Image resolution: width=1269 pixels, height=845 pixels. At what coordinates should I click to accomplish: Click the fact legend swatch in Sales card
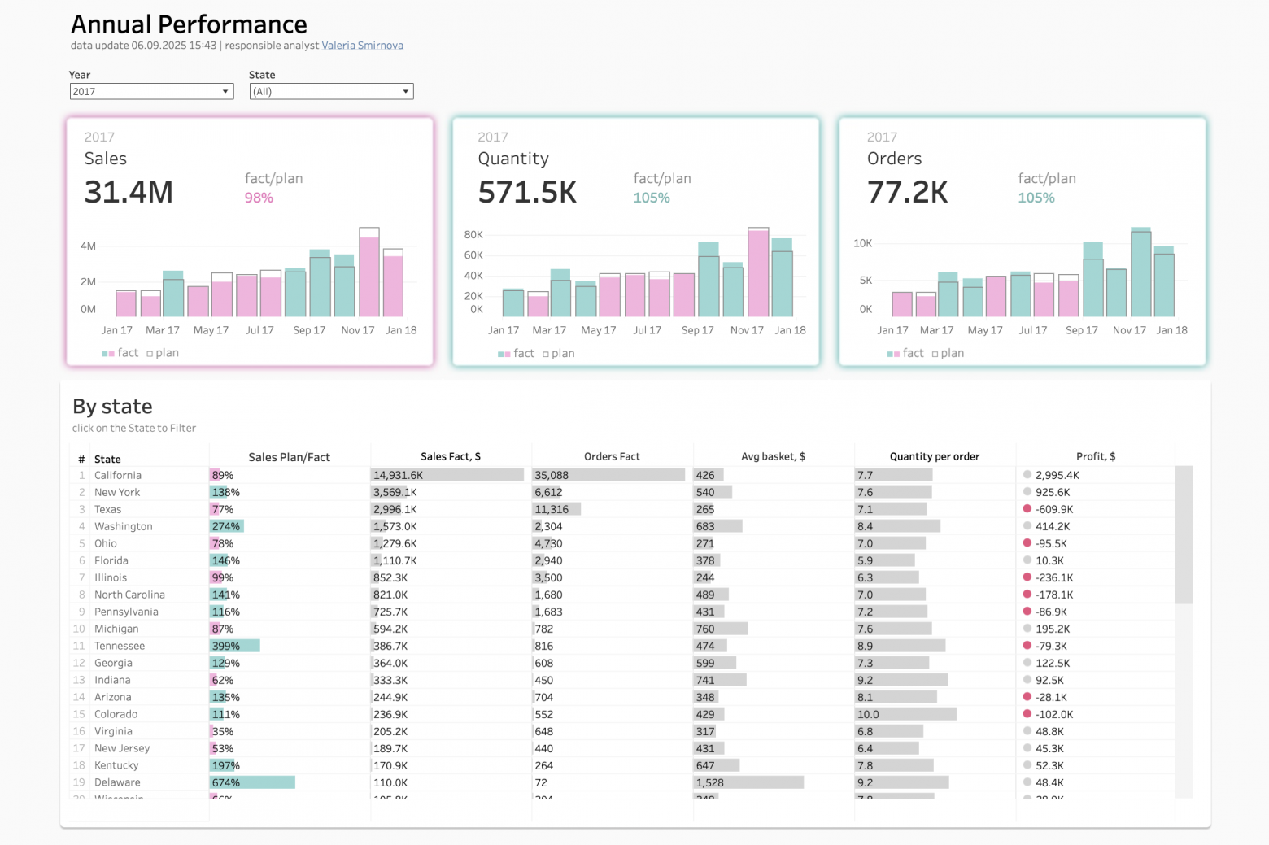tap(108, 354)
